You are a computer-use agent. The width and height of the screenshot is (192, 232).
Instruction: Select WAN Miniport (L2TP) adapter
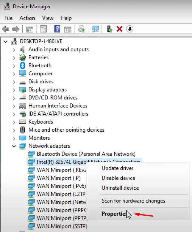[x=62, y=194]
